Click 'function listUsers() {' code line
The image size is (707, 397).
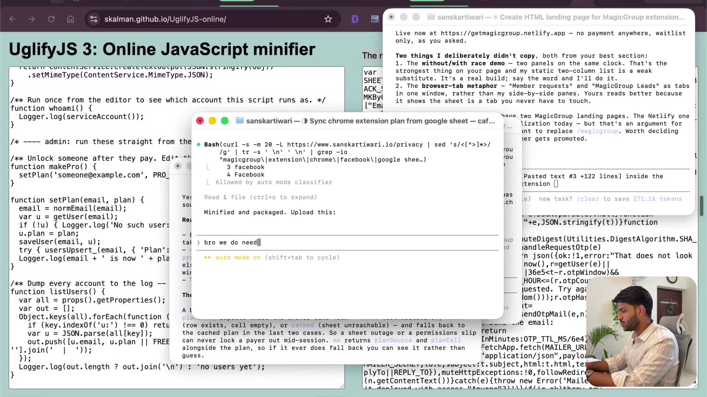(x=57, y=292)
